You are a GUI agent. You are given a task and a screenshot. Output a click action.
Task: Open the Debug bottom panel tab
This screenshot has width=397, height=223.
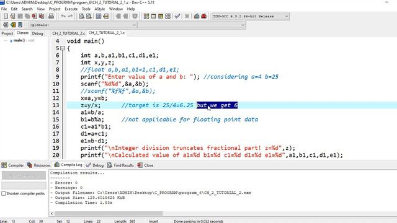click(95, 165)
